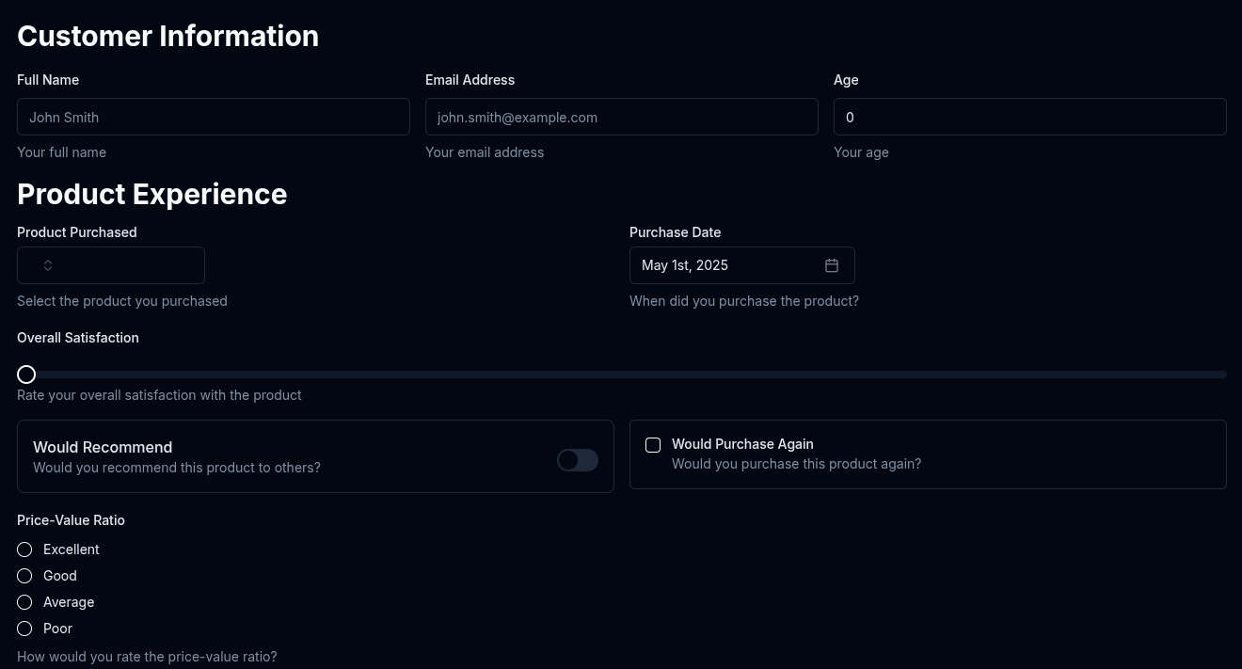Image resolution: width=1242 pixels, height=669 pixels.
Task: Choose the Good price-value rating
Action: coord(24,576)
